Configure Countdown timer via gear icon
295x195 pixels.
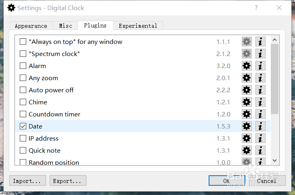(x=247, y=114)
